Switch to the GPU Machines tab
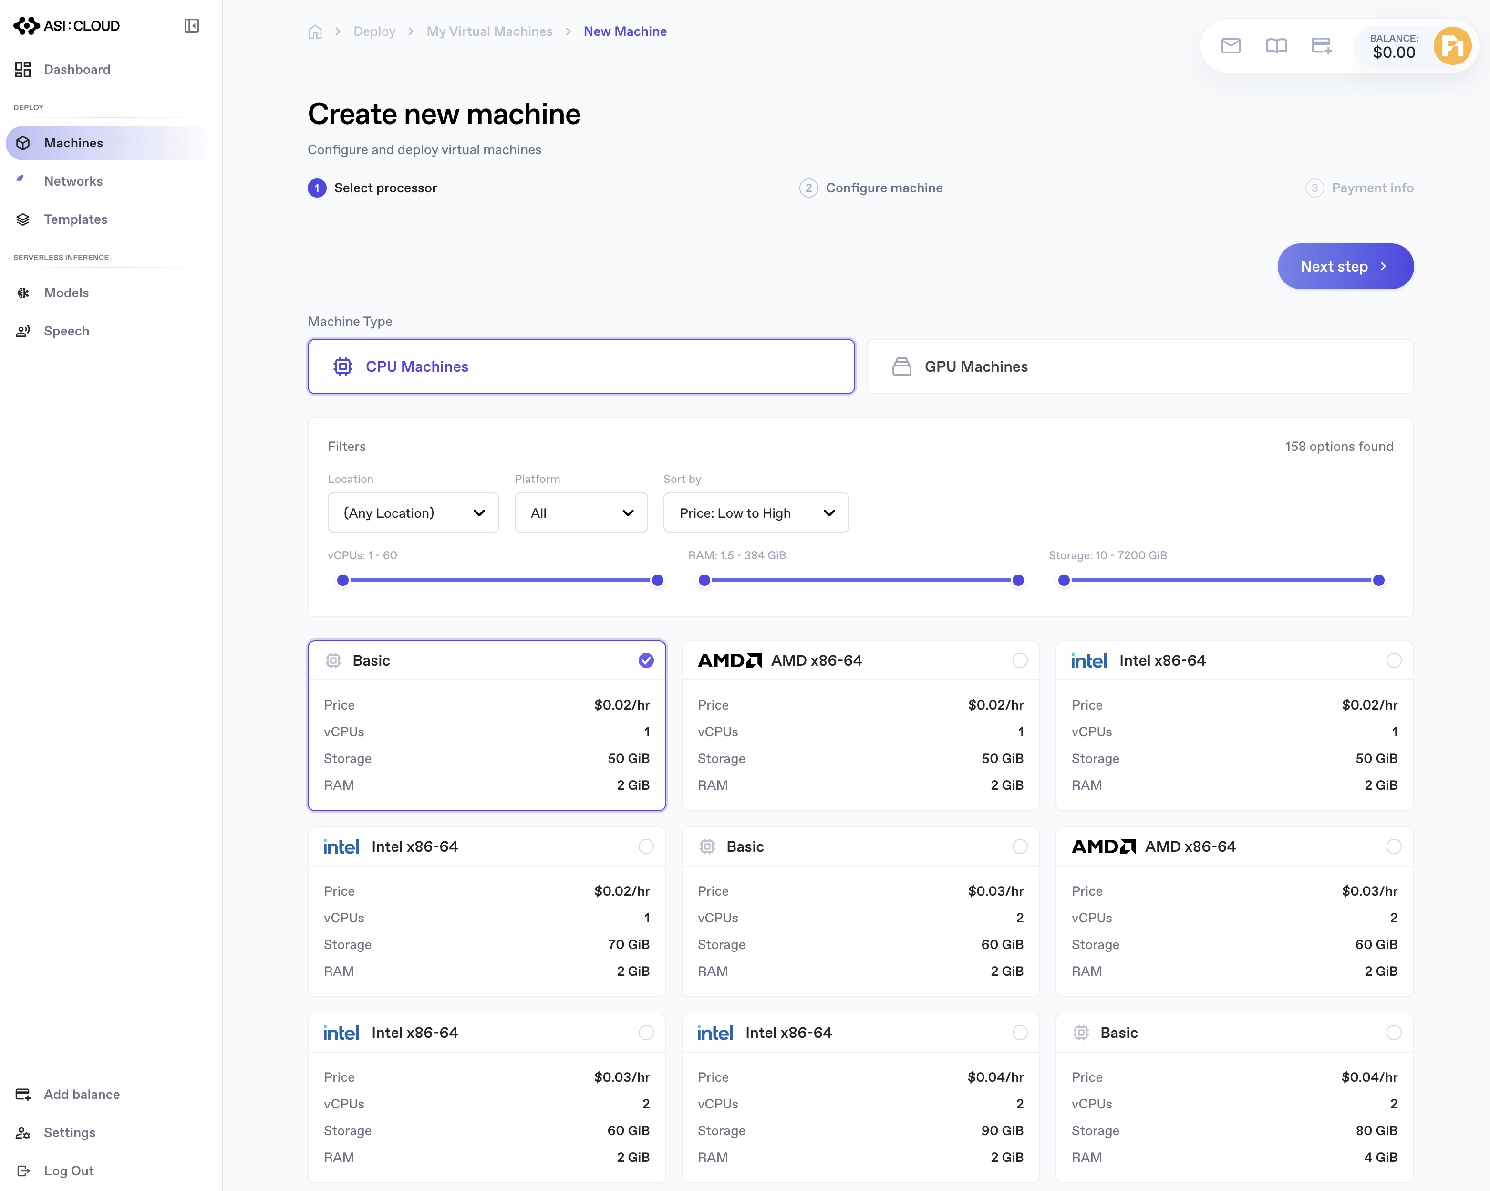The width and height of the screenshot is (1490, 1191). pyautogui.click(x=1139, y=366)
